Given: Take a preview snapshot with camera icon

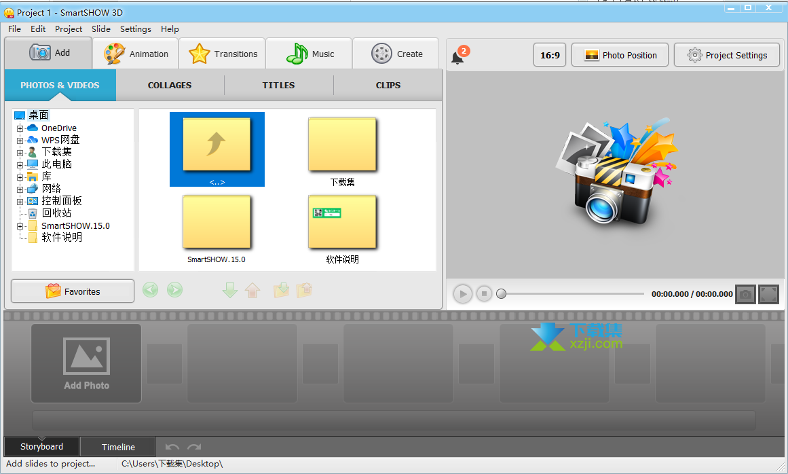Looking at the screenshot, I should click(745, 294).
